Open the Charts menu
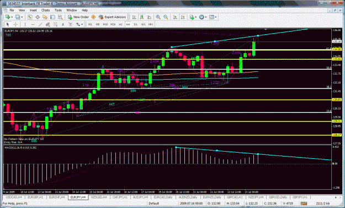345x208 pixels. 46,10
